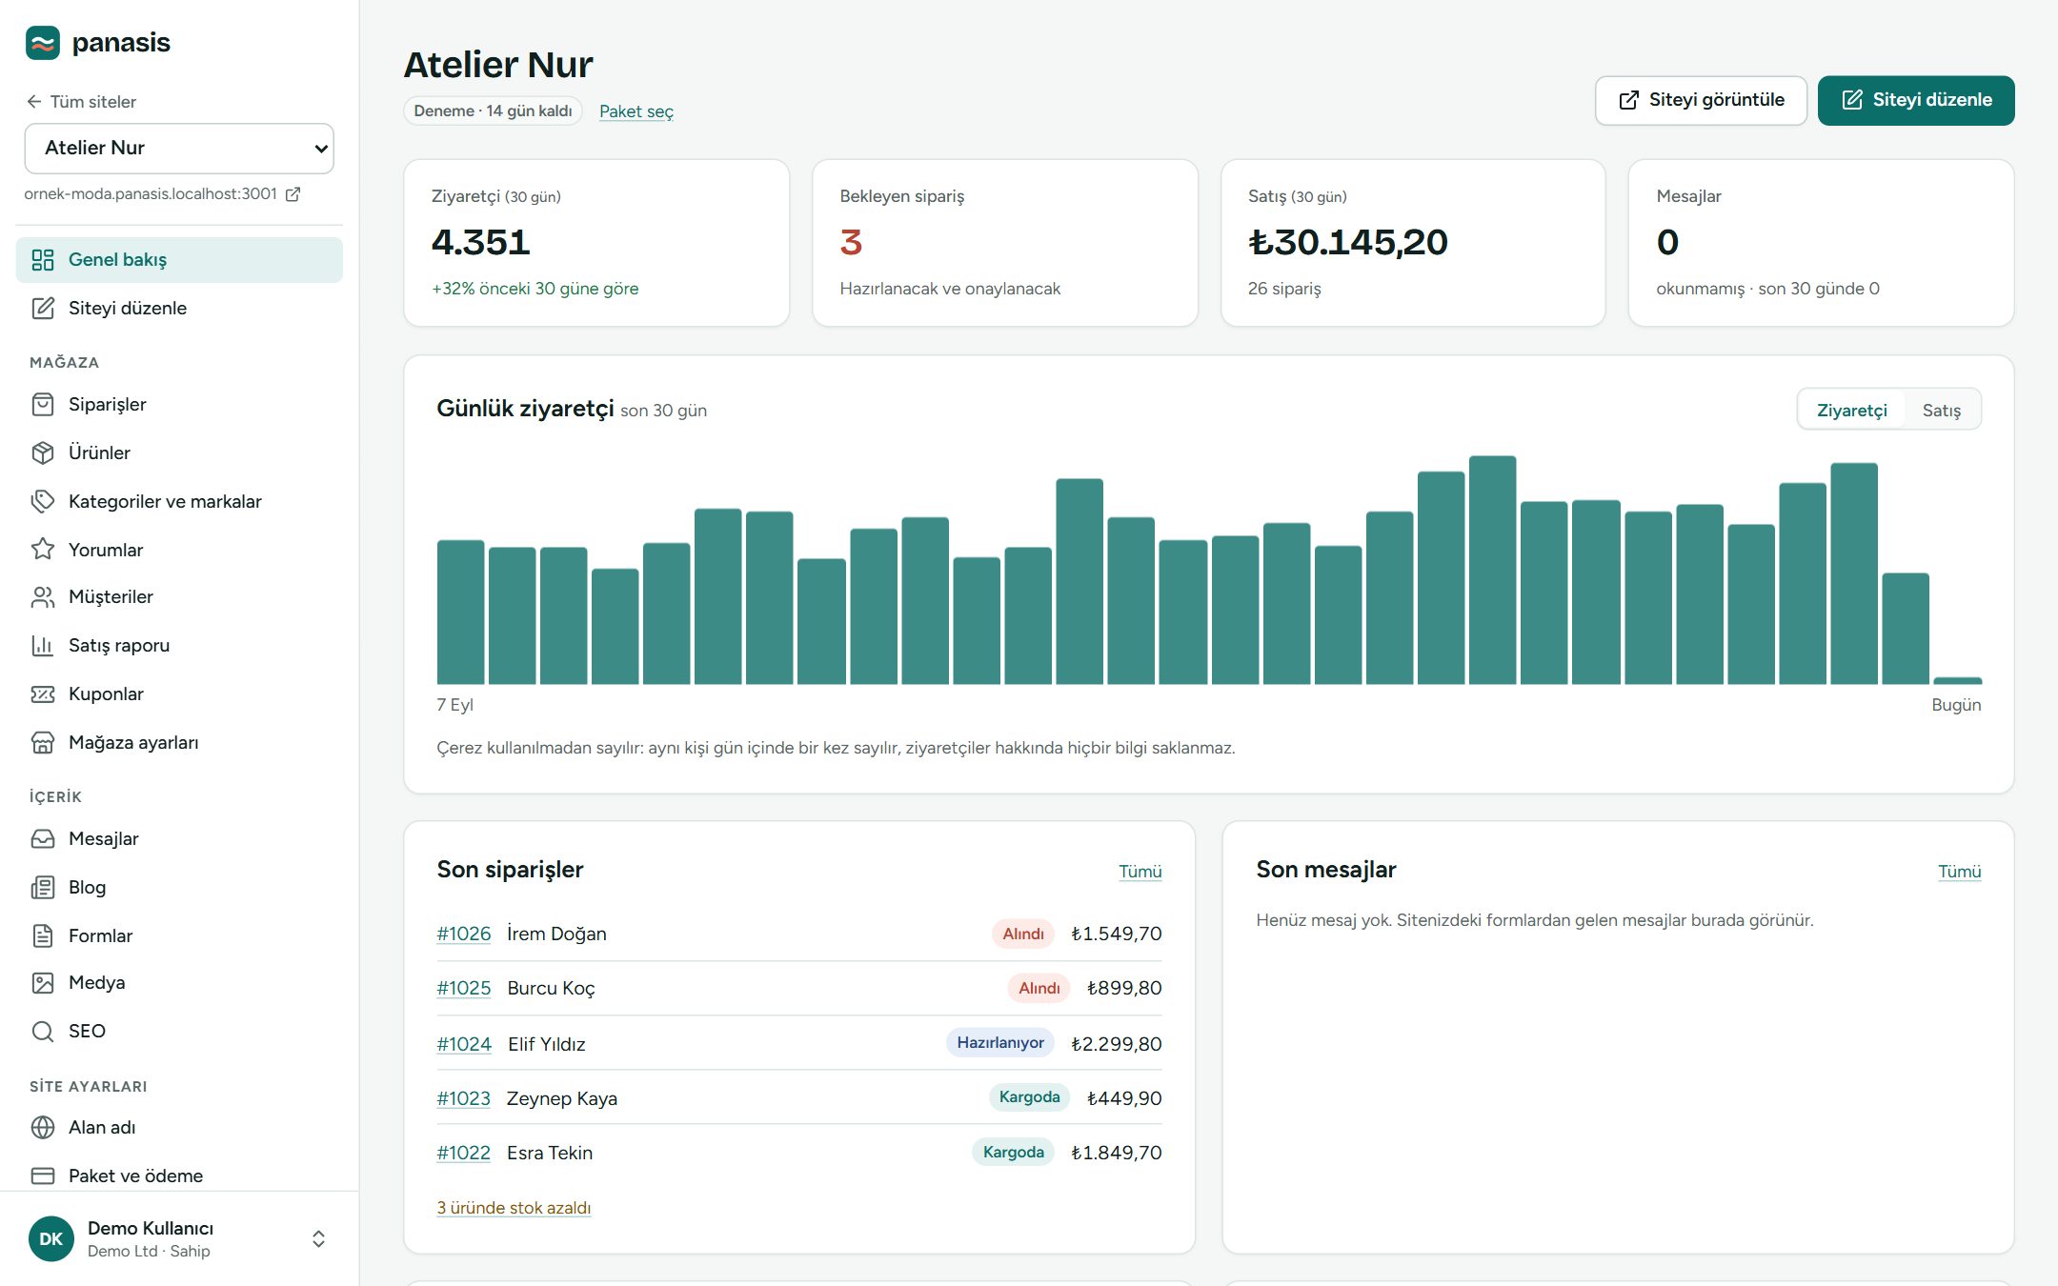Click the Deneme · 14 gün kaldı badge
2058x1286 pixels.
coord(493,111)
